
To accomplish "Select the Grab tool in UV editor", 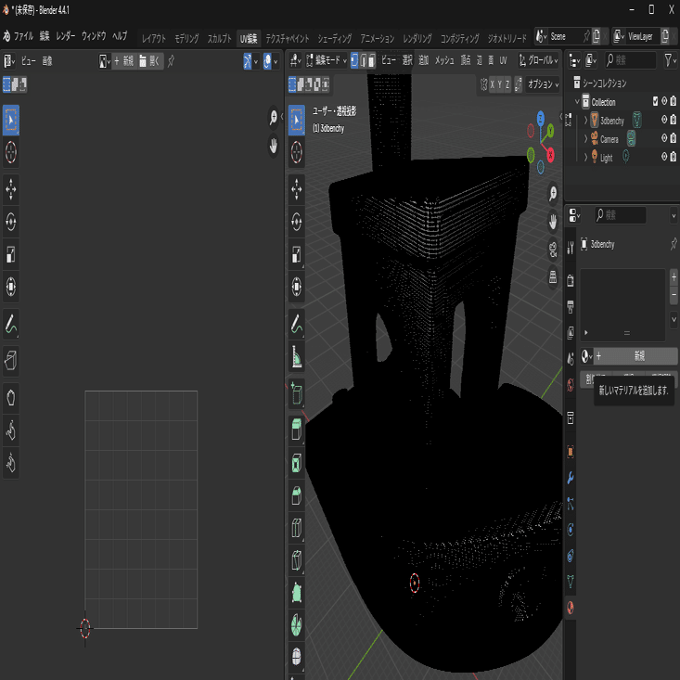I will [11, 397].
